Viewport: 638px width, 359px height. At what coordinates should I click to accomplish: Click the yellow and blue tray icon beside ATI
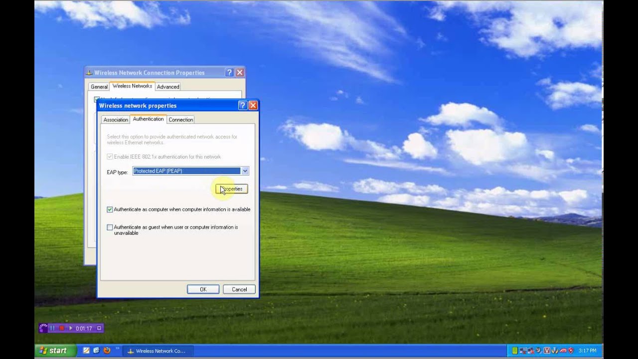[x=555, y=351]
